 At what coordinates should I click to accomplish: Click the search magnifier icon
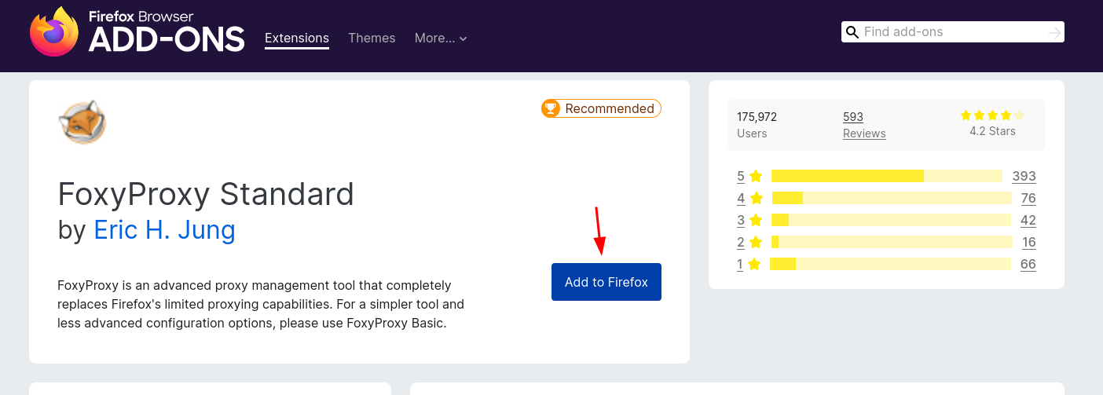tap(852, 32)
